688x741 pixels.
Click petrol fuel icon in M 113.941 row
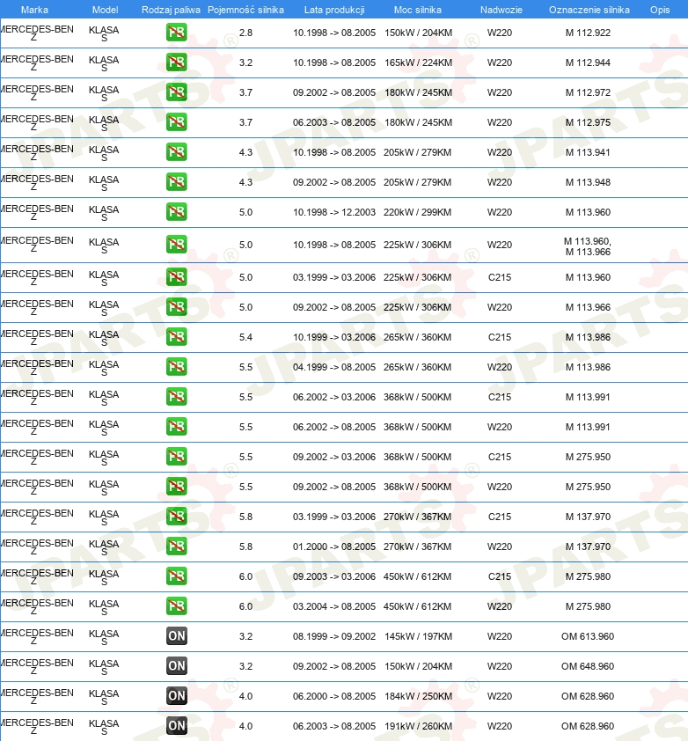(176, 152)
